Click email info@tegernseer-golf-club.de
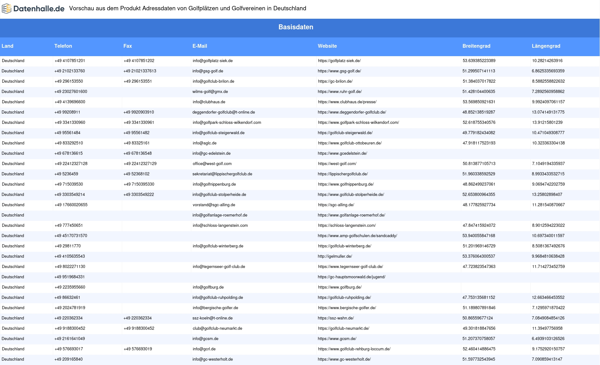This screenshot has height=365, width=600. (219, 267)
